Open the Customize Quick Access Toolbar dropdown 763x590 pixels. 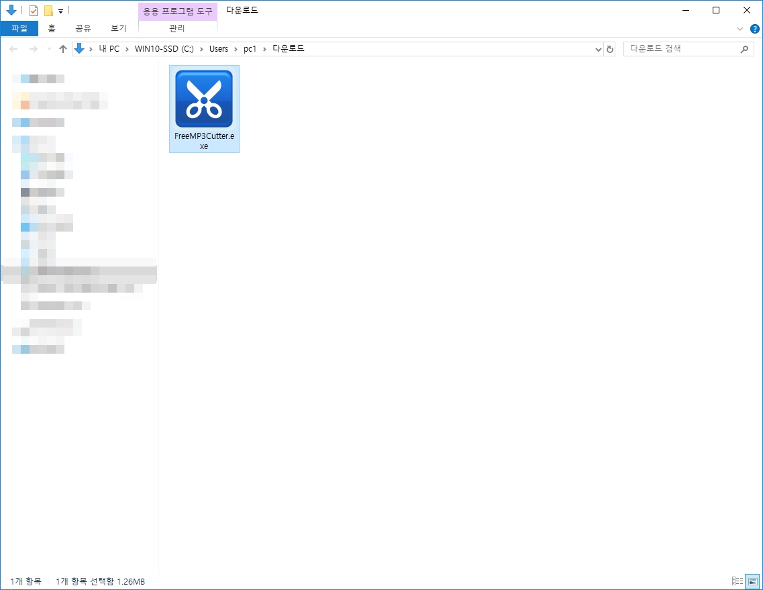[x=61, y=11]
